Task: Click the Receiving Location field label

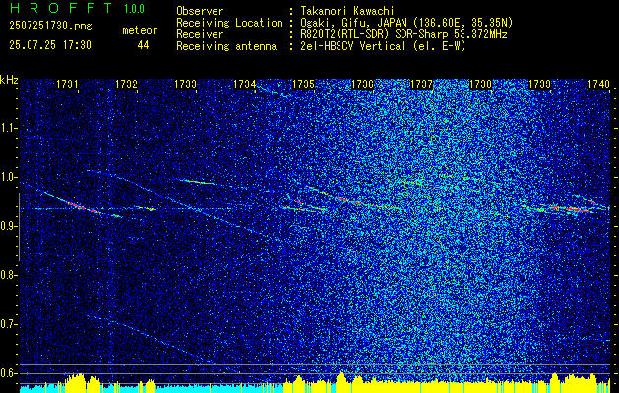Action: (229, 23)
